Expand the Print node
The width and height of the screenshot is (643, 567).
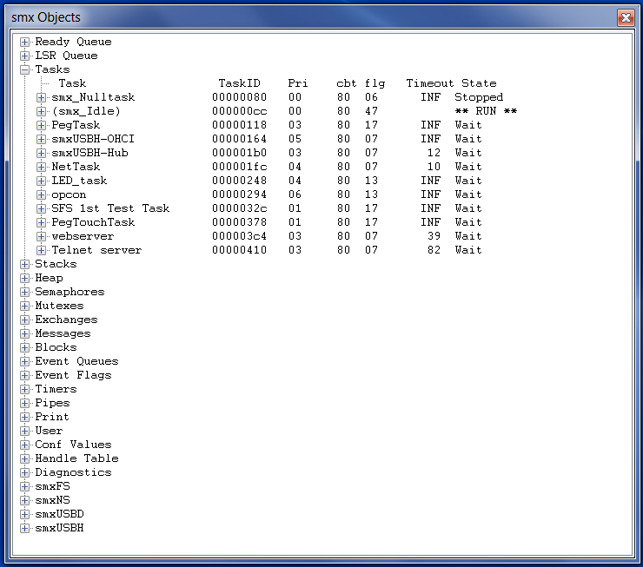tap(24, 417)
